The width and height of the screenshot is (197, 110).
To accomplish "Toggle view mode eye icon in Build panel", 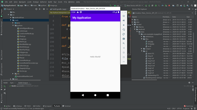I will coord(5,93).
